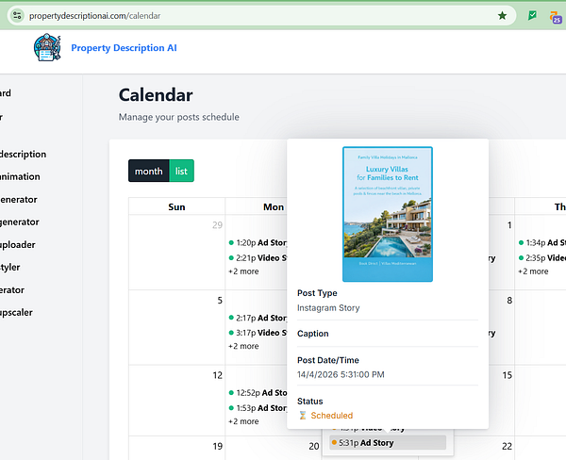566x460 pixels.
Task: Open the 12:52p Ad Story event
Action: 258,392
